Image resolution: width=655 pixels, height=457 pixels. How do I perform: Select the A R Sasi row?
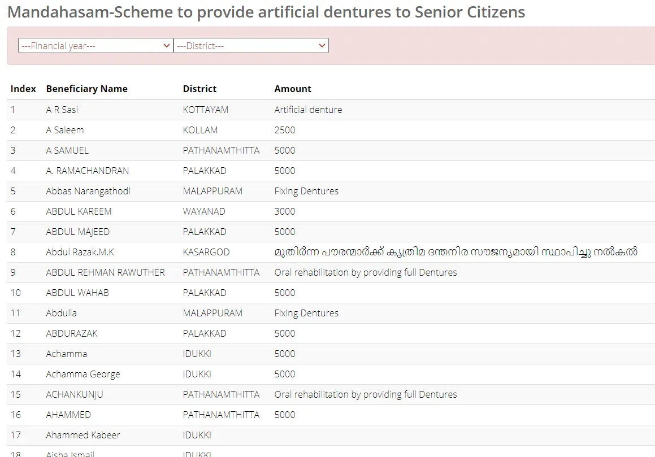[62, 110]
